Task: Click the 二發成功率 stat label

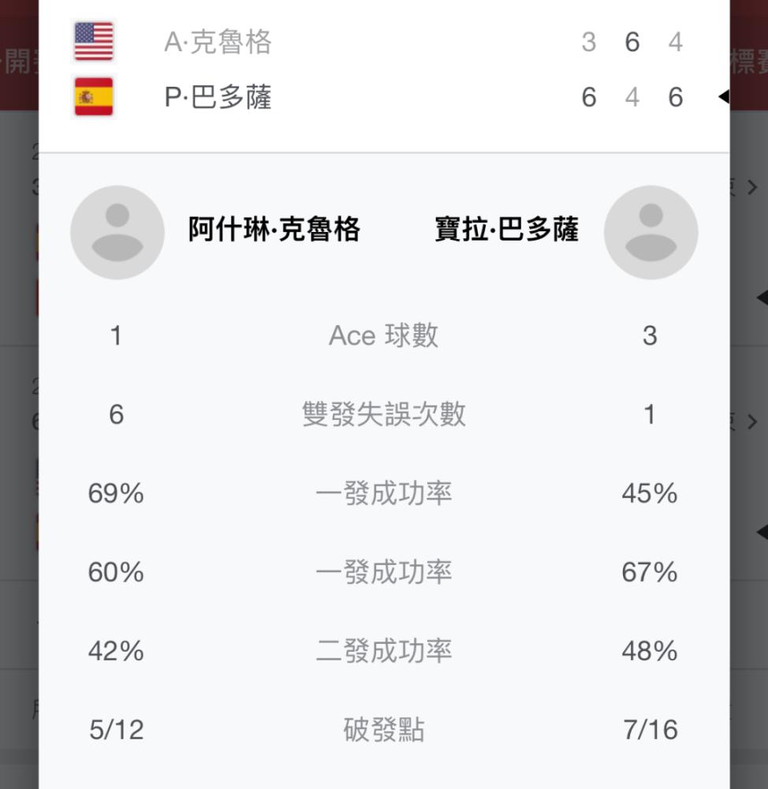Action: coord(384,651)
